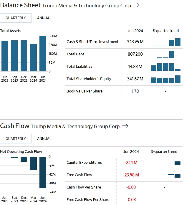Click the Total Liabilities 5-quarter trend chart
The width and height of the screenshot is (184, 205).
[166, 67]
